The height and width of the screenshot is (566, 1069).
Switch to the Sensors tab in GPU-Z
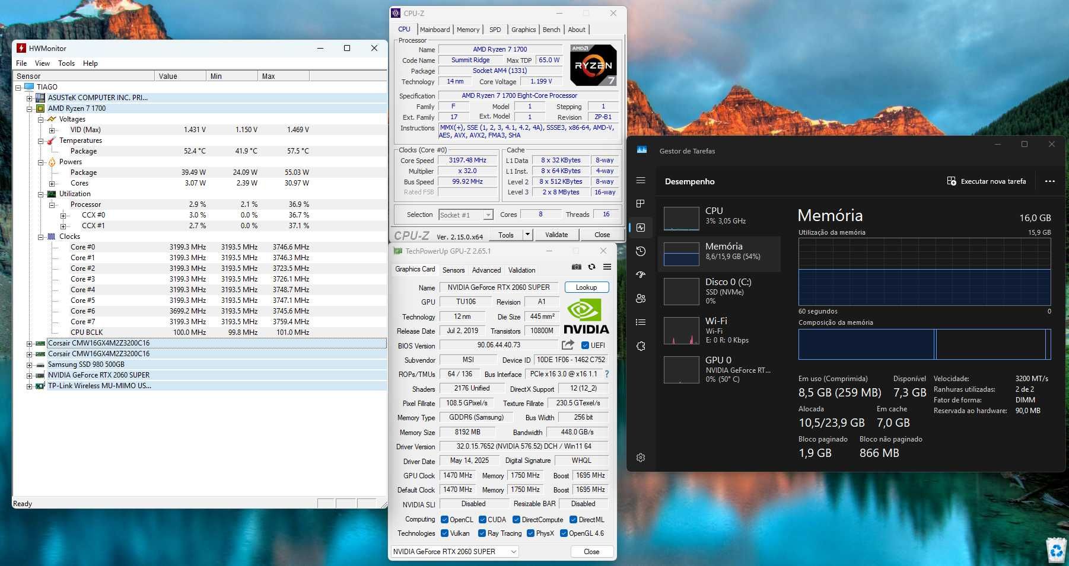pos(454,270)
